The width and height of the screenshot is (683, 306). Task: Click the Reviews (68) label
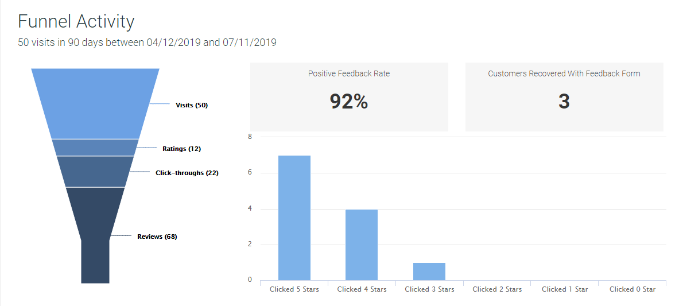coord(157,237)
